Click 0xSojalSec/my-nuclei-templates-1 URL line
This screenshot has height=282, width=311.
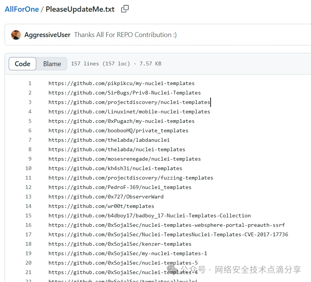pyautogui.click(x=128, y=253)
